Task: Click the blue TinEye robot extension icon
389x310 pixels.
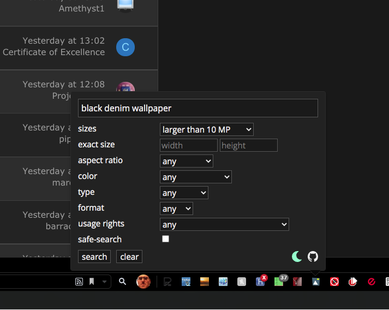Action: pyautogui.click(x=186, y=282)
